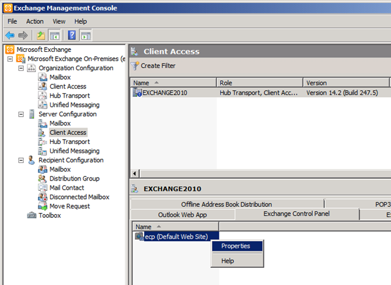Image resolution: width=391 pixels, height=285 pixels.
Task: Select the Distribution Group label
Action: pyautogui.click(x=75, y=179)
